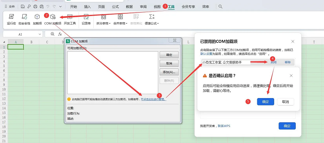This screenshot has height=143, width=324.
Task: Close the 是否确认启用 prompt
Action: pyautogui.click(x=291, y=75)
